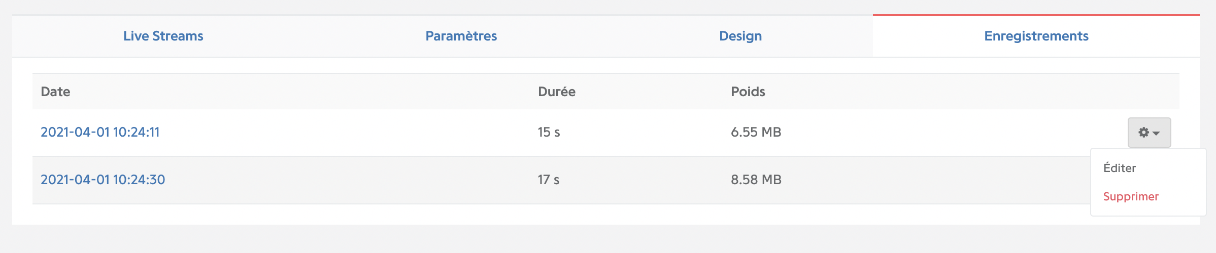
Task: Open recording 2021-04-01 10:24:30
Action: pos(103,180)
